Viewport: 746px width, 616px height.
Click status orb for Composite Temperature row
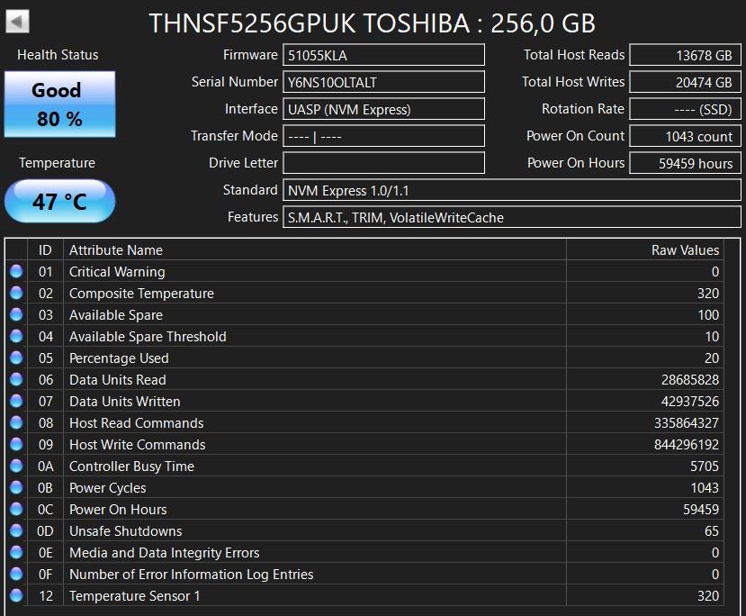click(16, 293)
